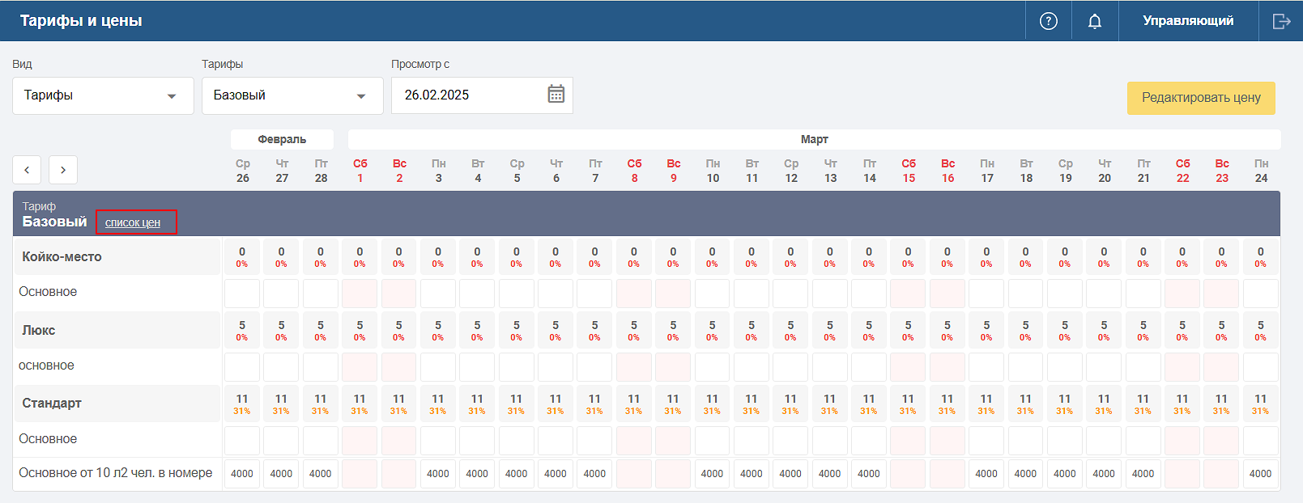
Task: Expand the Тарифы dropdown showing Базовый
Action: click(x=292, y=95)
